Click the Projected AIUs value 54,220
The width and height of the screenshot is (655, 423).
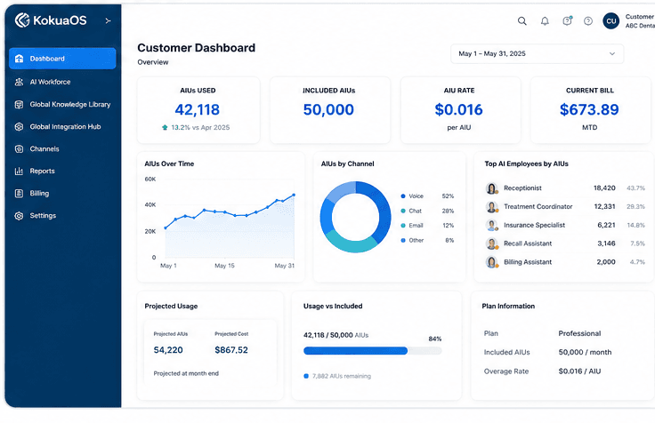(168, 350)
